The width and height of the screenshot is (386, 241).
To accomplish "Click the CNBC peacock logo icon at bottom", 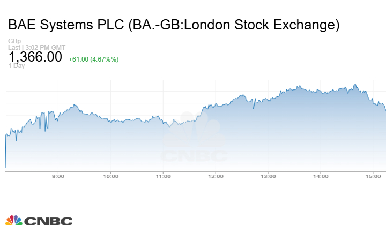I will [x=14, y=220].
